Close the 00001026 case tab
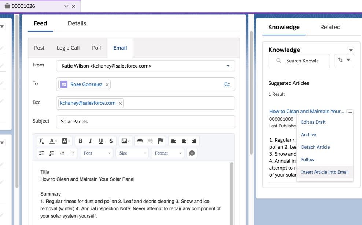The height and width of the screenshot is (225, 362). click(x=74, y=6)
